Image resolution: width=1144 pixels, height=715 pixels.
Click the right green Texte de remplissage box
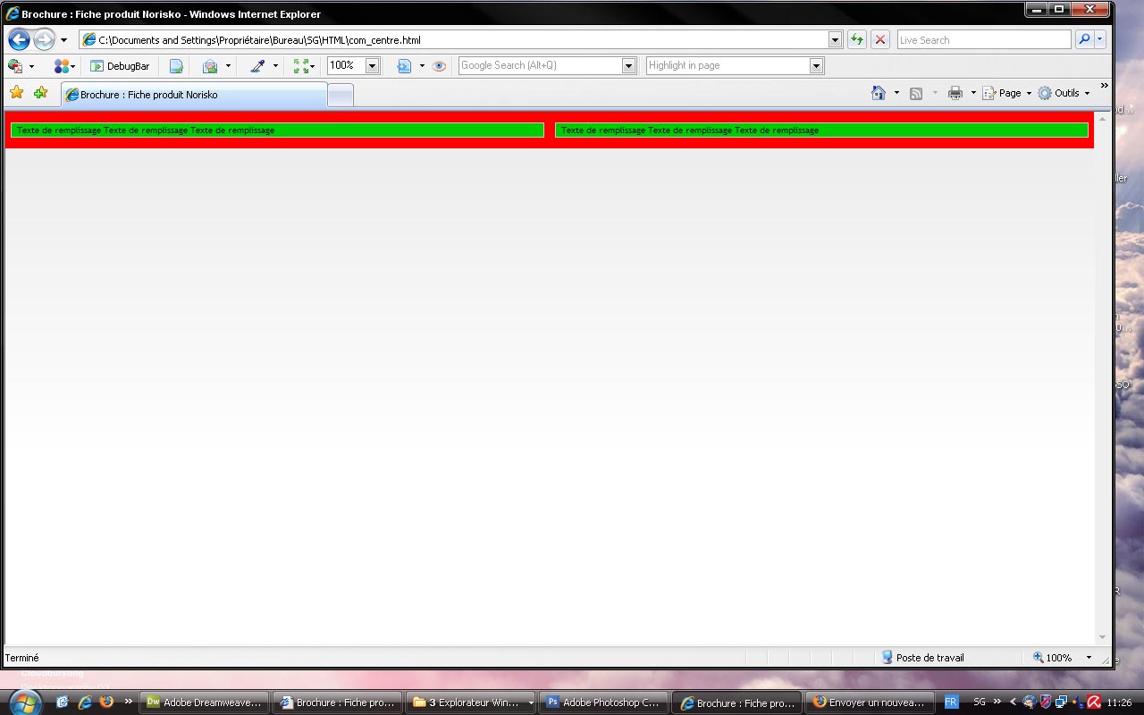(821, 130)
